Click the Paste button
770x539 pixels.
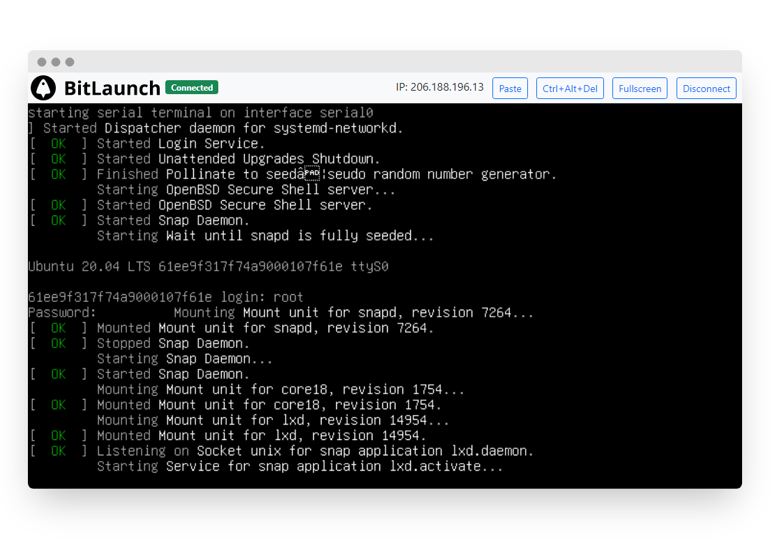(x=510, y=89)
